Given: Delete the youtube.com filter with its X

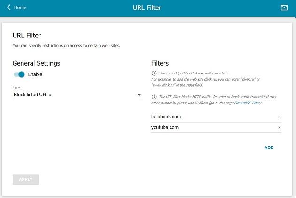Looking at the screenshot, I should [x=280, y=128].
